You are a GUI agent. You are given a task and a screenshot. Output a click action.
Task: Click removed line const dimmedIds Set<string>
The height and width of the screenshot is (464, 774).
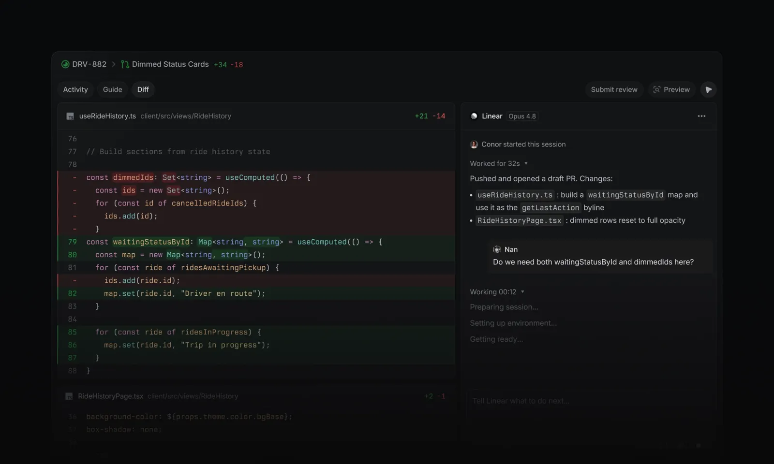[x=256, y=177]
